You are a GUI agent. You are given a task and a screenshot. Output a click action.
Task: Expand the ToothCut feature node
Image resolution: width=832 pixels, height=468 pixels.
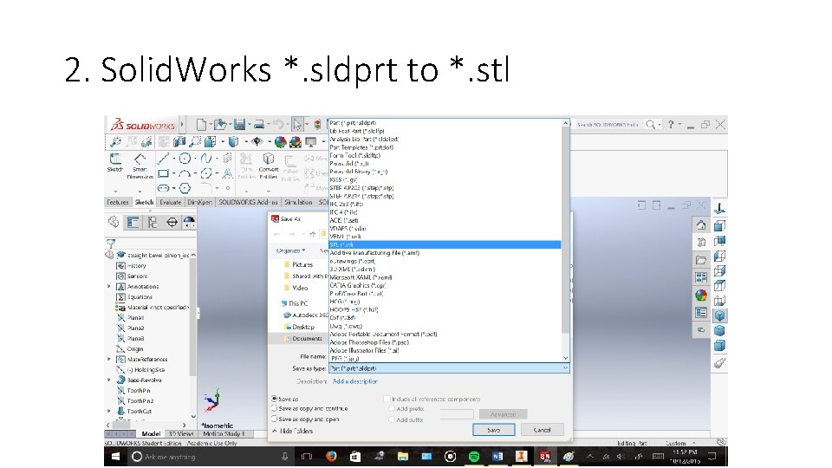[x=109, y=411]
